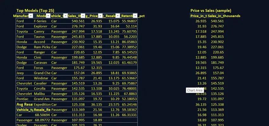Screen dimensions: 269x126
Task: Select retention value 76.44548 in Civic row
Action: point(129,57)
